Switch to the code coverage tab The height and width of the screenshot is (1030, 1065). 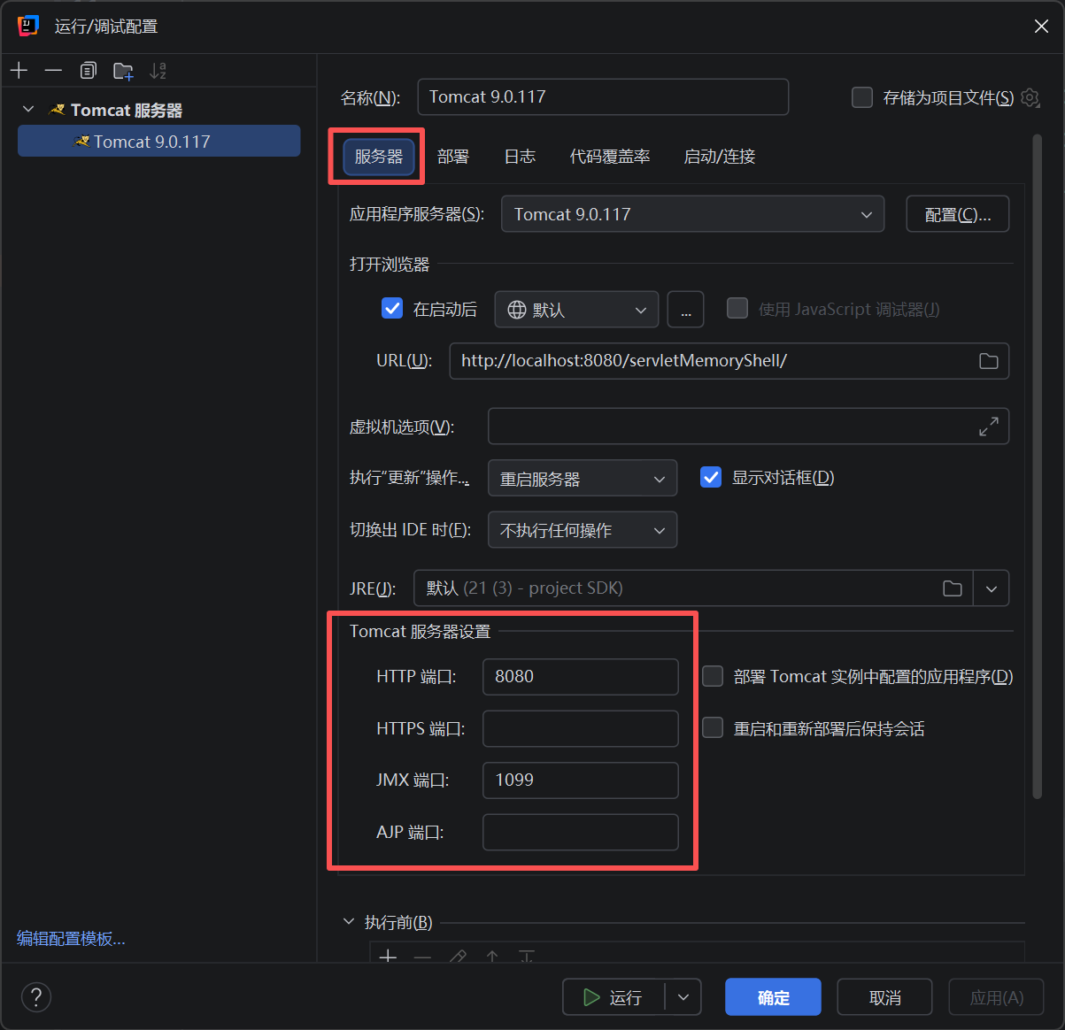[610, 157]
